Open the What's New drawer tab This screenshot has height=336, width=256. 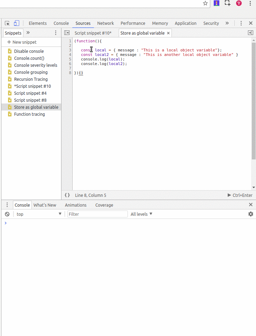pyautogui.click(x=45, y=205)
